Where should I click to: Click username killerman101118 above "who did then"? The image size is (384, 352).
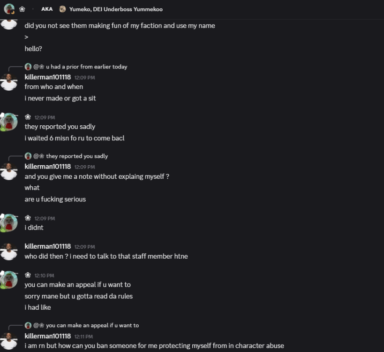(47, 246)
